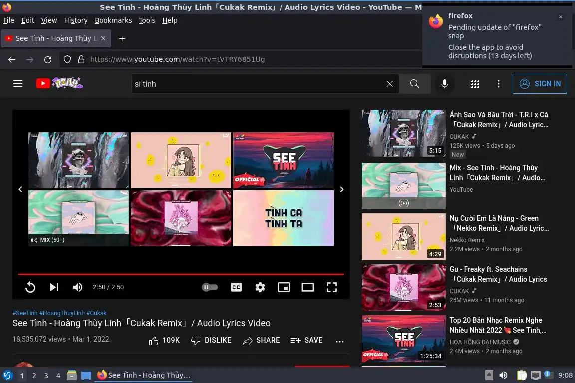Screen dimensions: 575x383
Task: Replay the video
Action: (x=30, y=287)
